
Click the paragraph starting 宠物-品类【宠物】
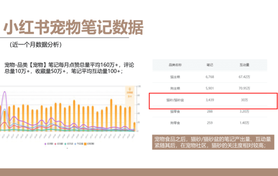(x=69, y=68)
